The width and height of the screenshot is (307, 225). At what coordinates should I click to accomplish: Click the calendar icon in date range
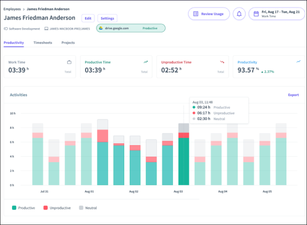(256, 14)
